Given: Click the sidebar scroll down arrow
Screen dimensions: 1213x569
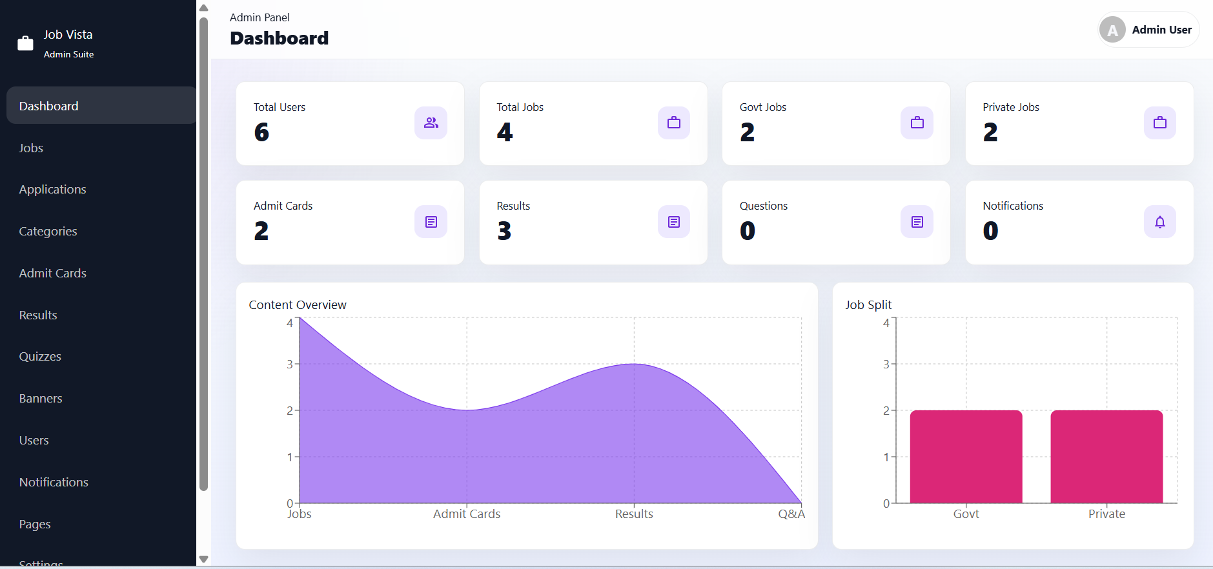Looking at the screenshot, I should 203,559.
